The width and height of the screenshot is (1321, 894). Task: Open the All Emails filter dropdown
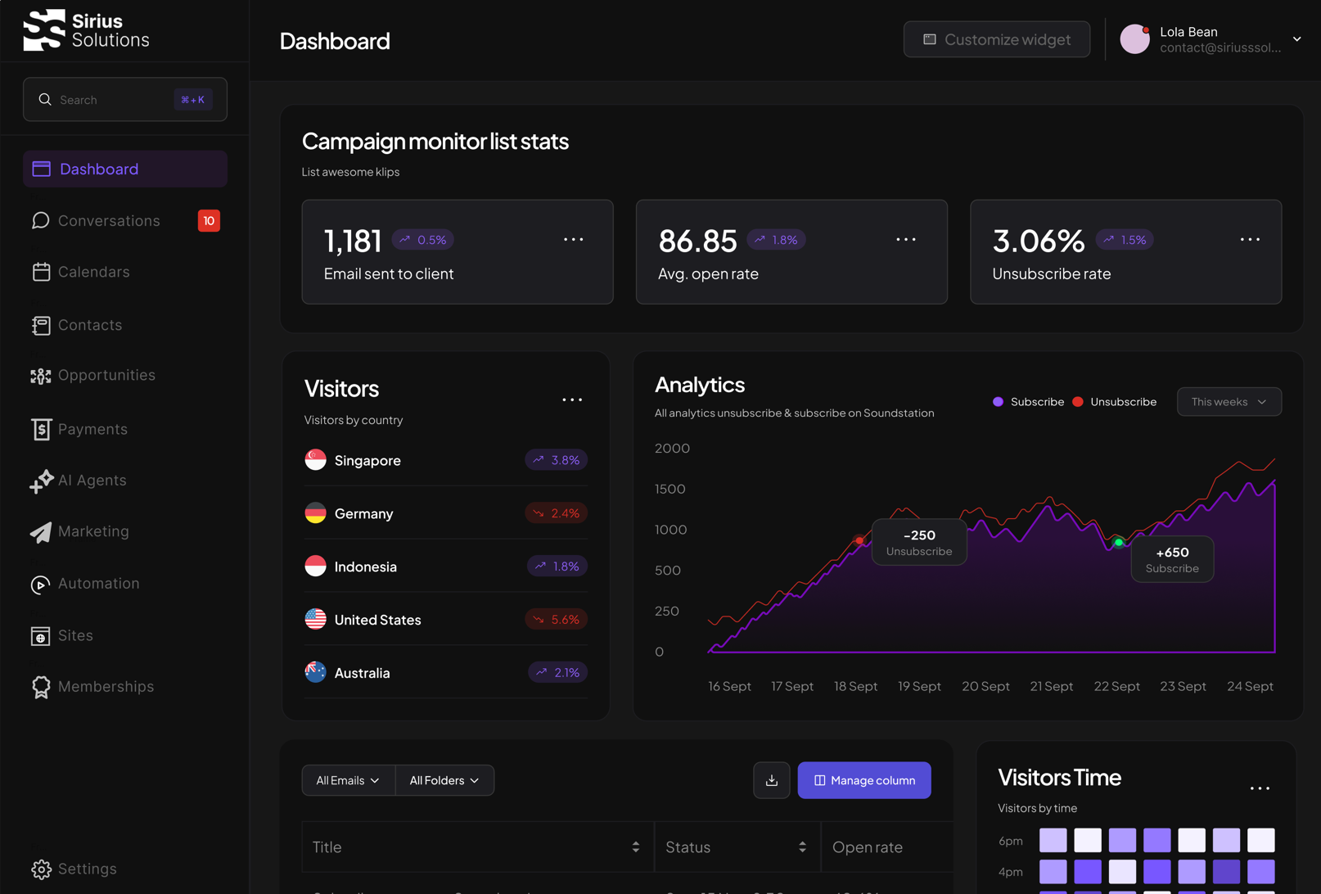[348, 780]
